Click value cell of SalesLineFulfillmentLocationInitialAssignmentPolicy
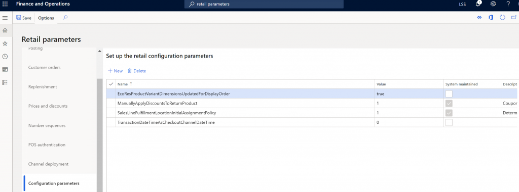The width and height of the screenshot is (519, 192). [409, 113]
